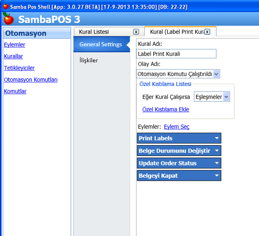The image size is (259, 236).
Task: Click Özel Kısıtlama Ekle link
Action: point(165,109)
